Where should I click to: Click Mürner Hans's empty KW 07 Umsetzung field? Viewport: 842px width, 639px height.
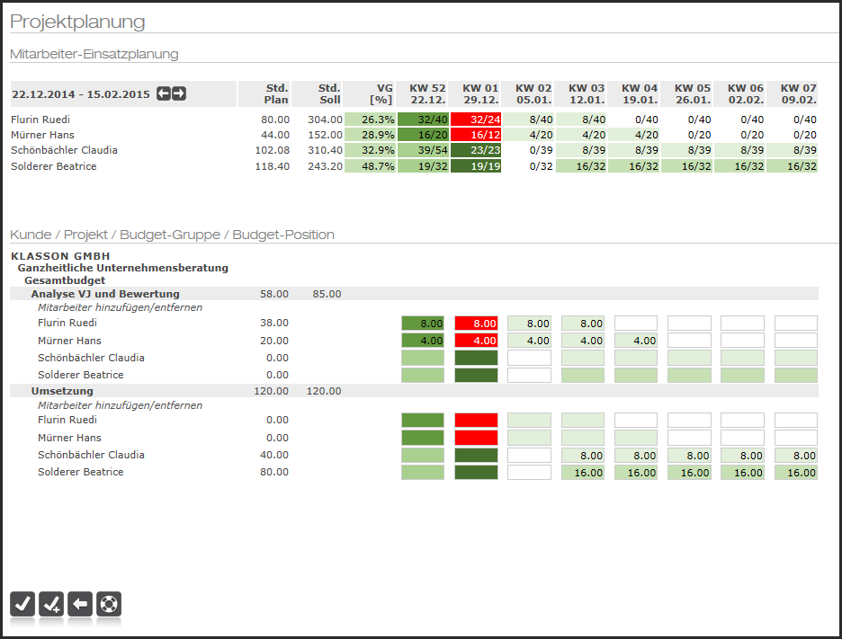click(x=796, y=438)
